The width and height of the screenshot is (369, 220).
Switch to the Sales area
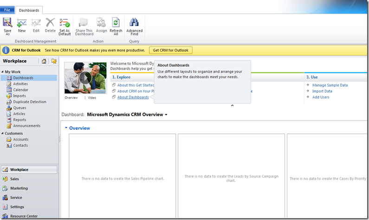click(x=14, y=179)
